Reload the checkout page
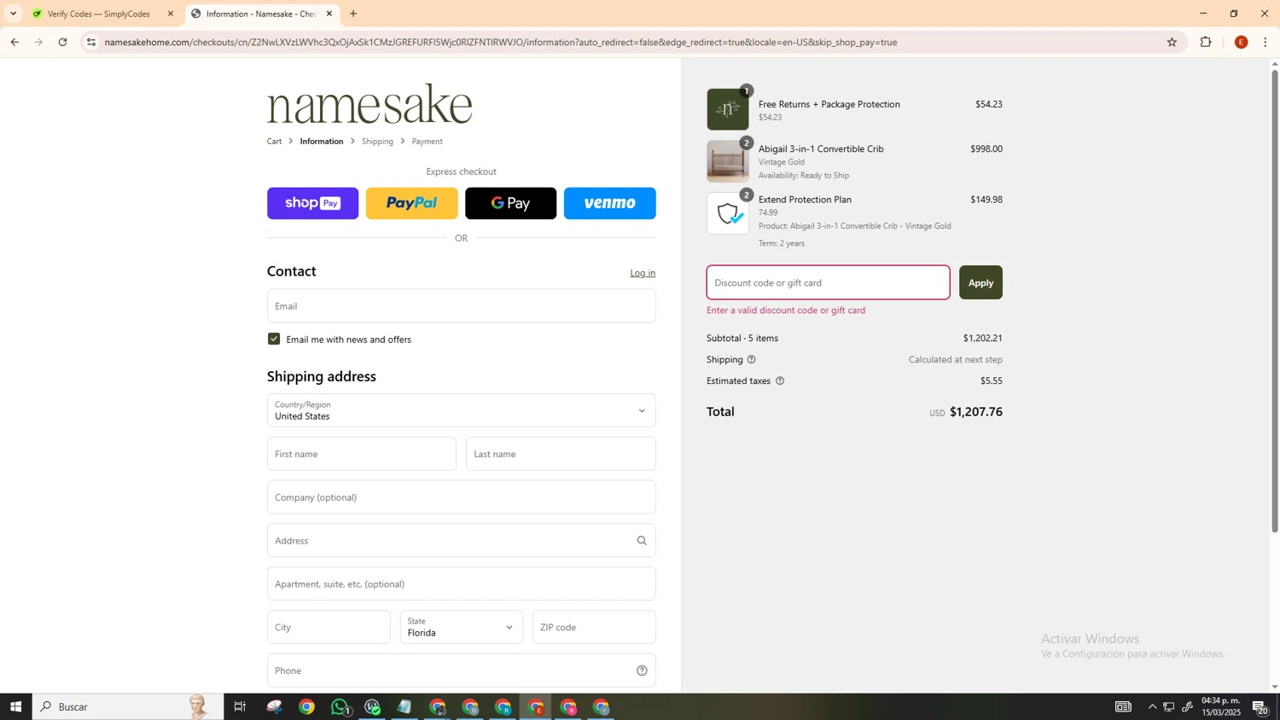Image resolution: width=1280 pixels, height=720 pixels. 62,42
